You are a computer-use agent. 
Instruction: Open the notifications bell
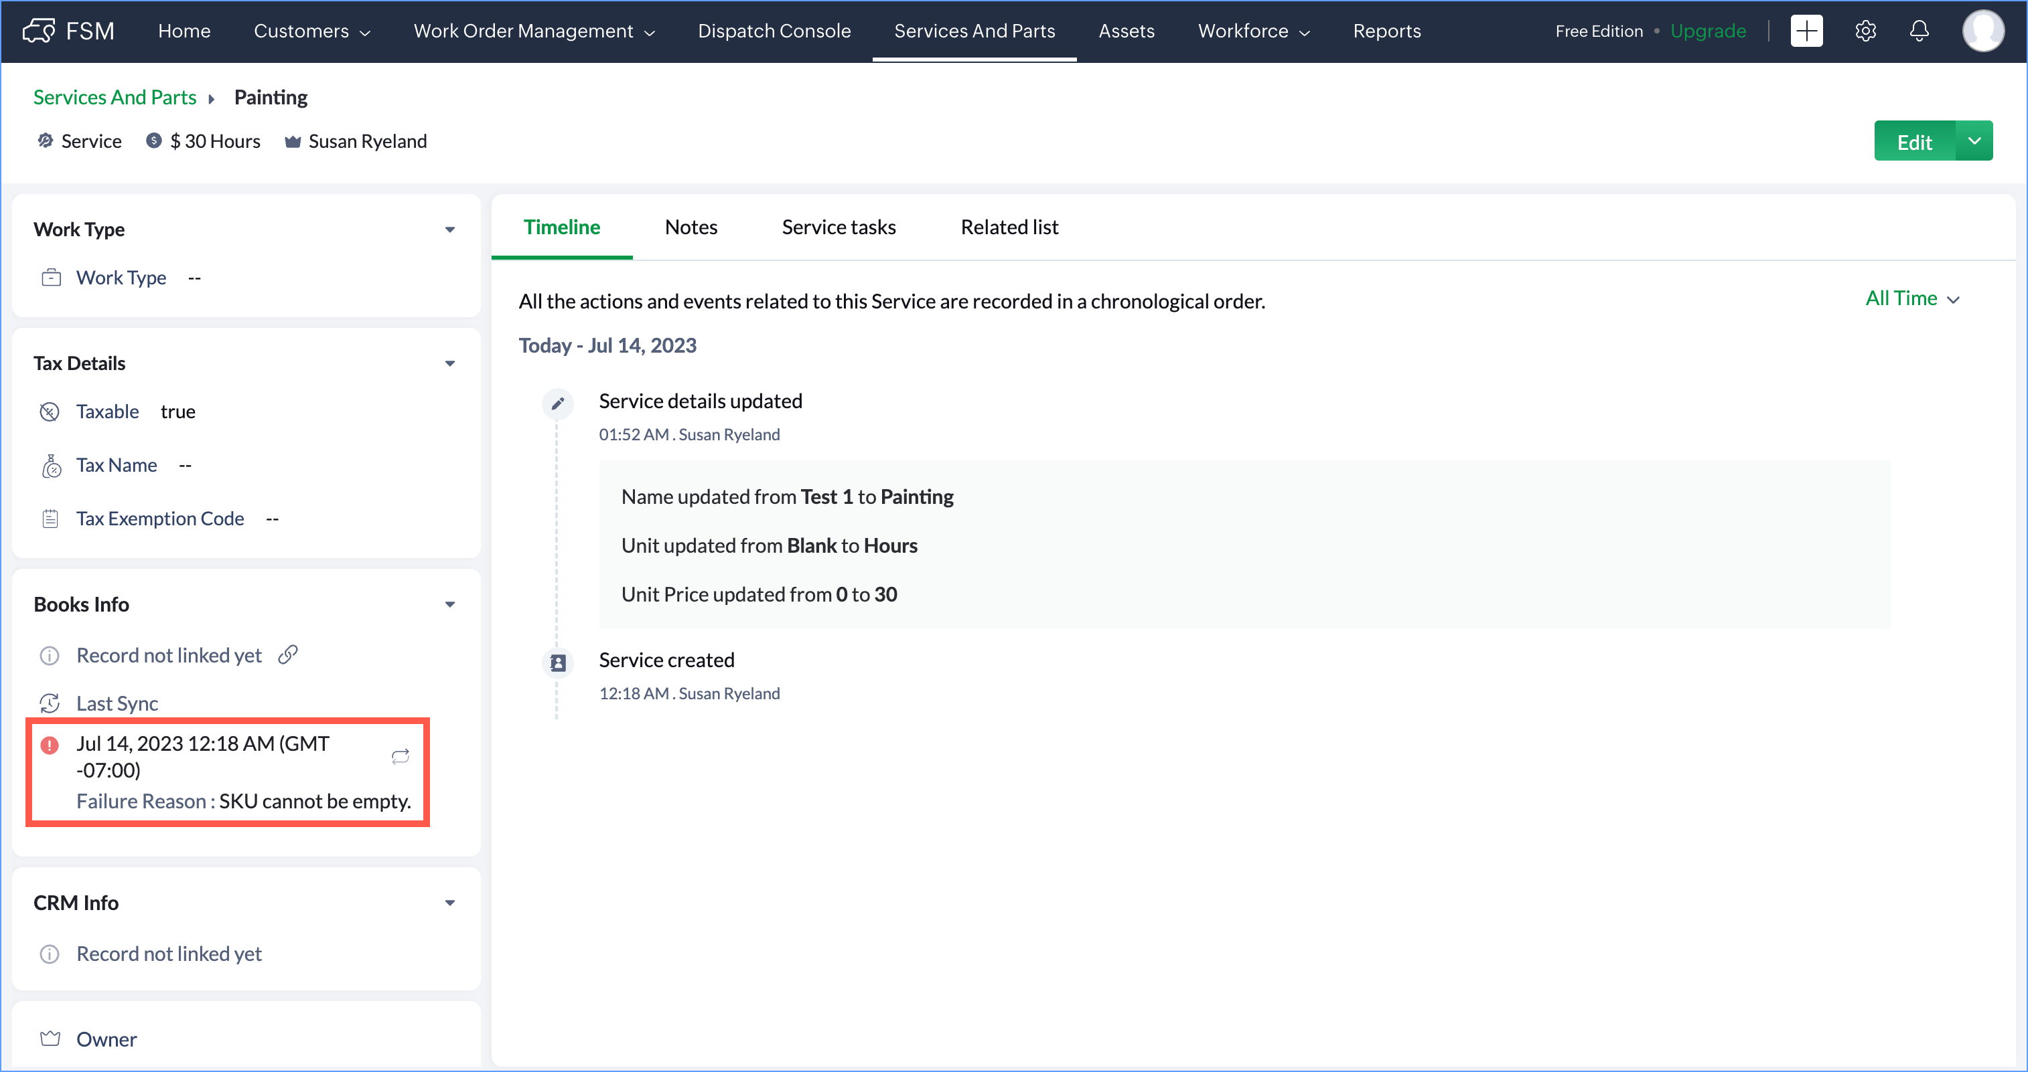point(1919,31)
